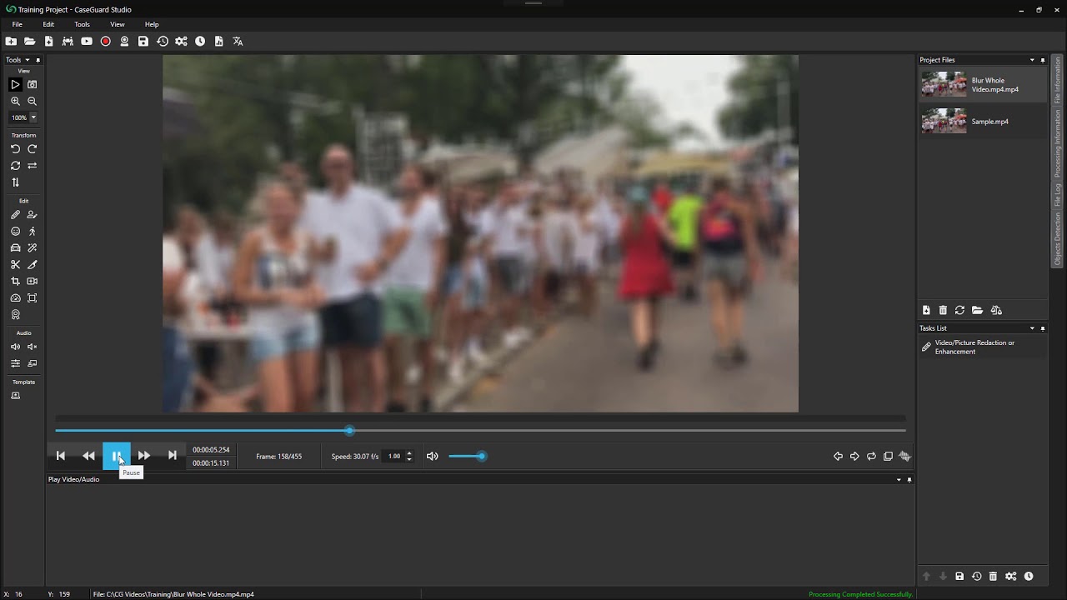The height and width of the screenshot is (600, 1067).
Task: Click the zoom out magnifier tool
Action: pyautogui.click(x=33, y=101)
